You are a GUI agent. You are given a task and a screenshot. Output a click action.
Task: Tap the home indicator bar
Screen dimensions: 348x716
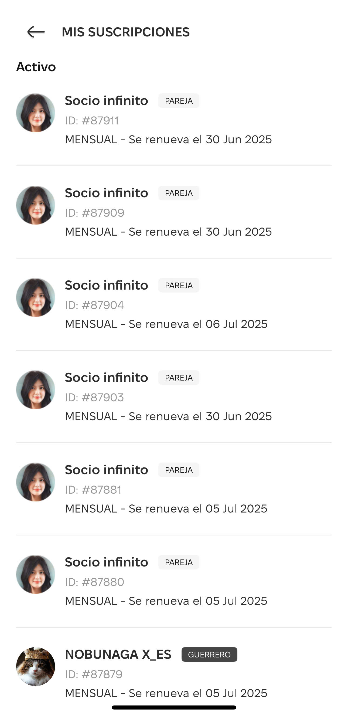(174, 707)
